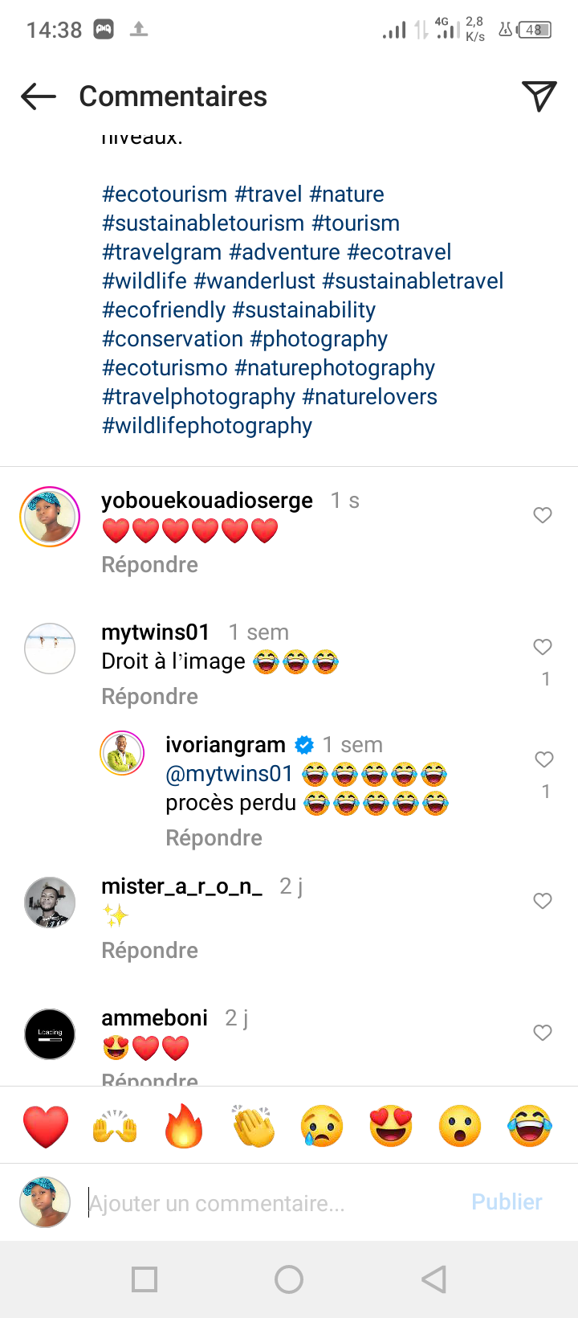Heart the mister_a_r_o_n_ comment
The height and width of the screenshot is (1318, 578).
(543, 901)
